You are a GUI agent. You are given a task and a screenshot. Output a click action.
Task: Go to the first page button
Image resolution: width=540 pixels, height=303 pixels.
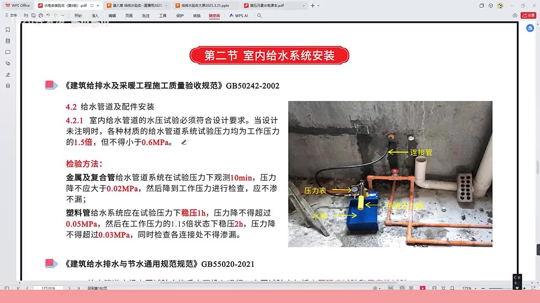pos(18,288)
